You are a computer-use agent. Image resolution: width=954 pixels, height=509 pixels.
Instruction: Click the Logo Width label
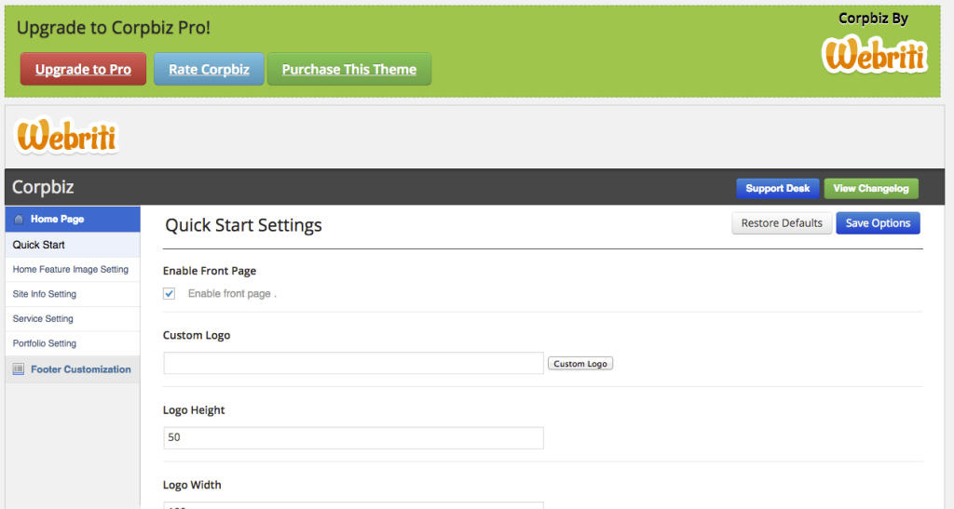point(192,485)
